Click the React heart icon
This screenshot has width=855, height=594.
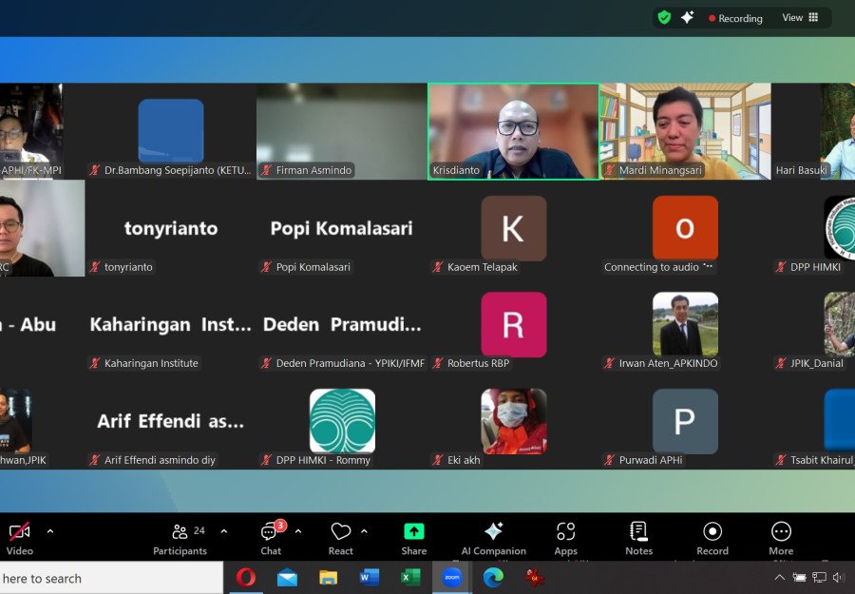[x=341, y=531]
